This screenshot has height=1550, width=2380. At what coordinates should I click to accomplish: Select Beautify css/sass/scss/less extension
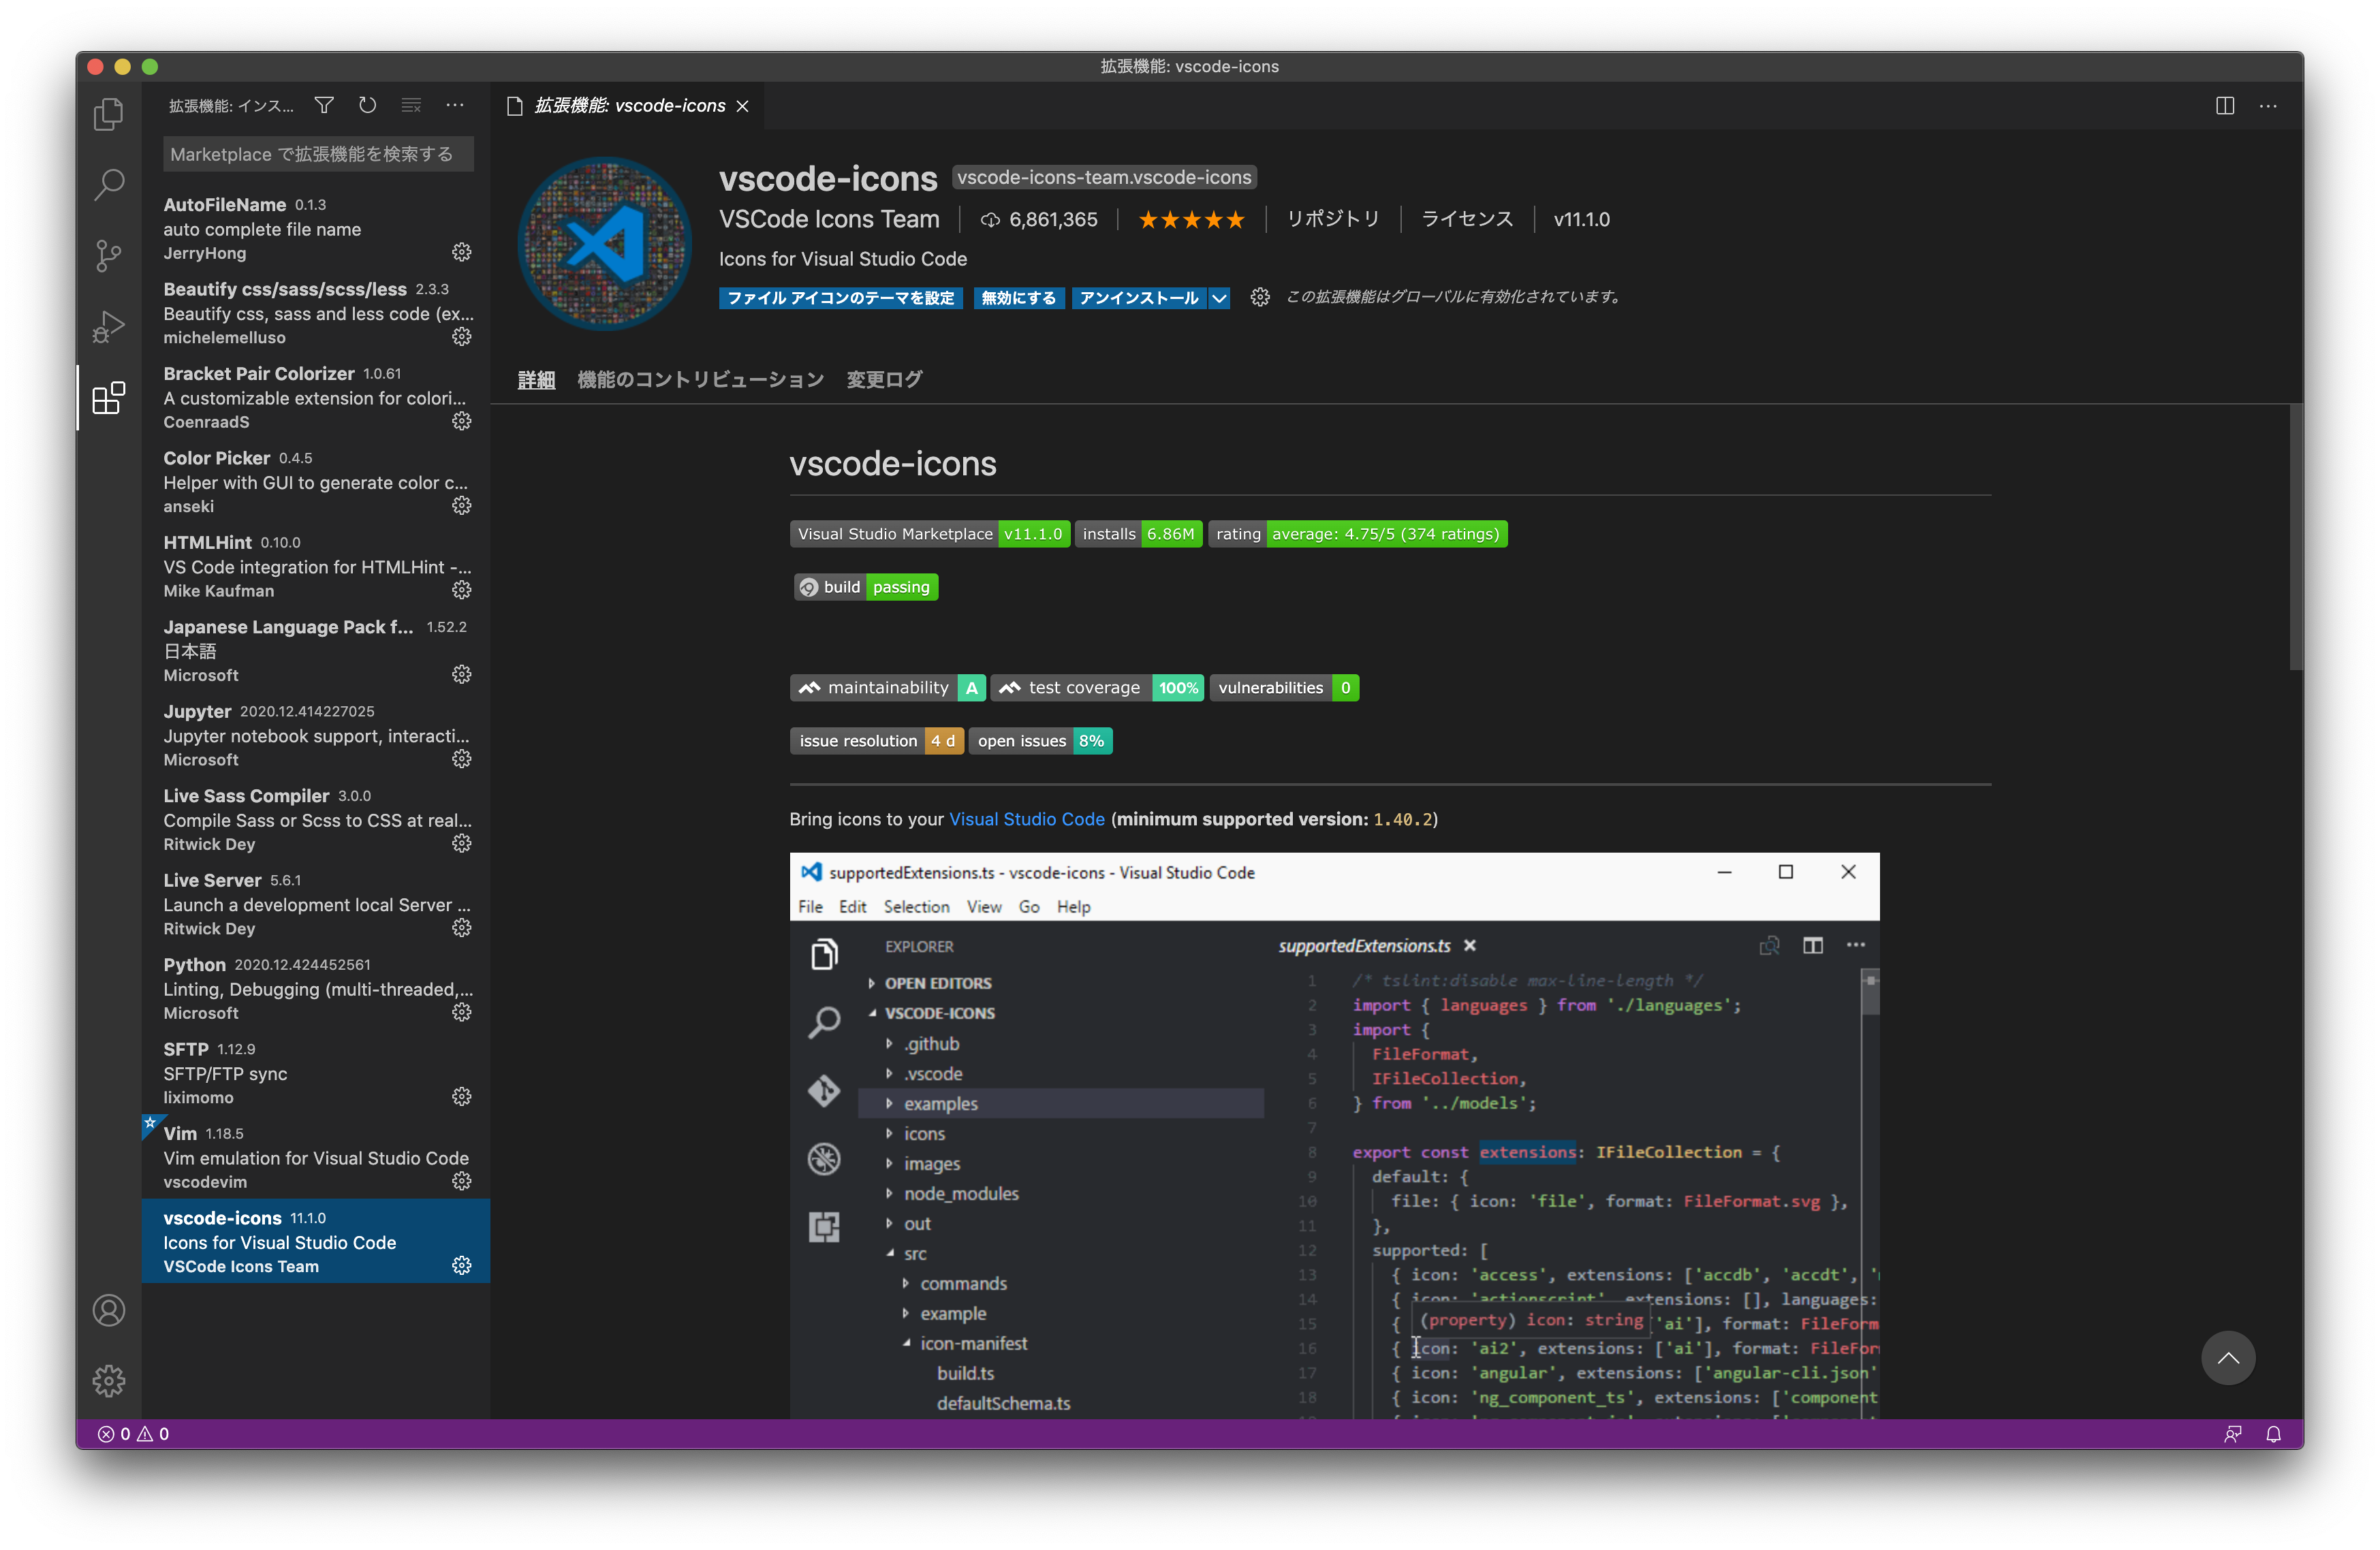[316, 313]
